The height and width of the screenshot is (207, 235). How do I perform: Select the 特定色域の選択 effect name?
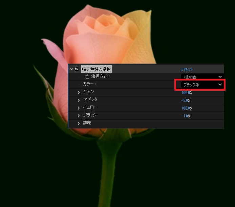click(96, 69)
